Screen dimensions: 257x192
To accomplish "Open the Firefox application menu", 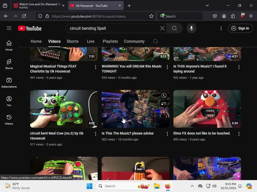I will tap(251, 16).
